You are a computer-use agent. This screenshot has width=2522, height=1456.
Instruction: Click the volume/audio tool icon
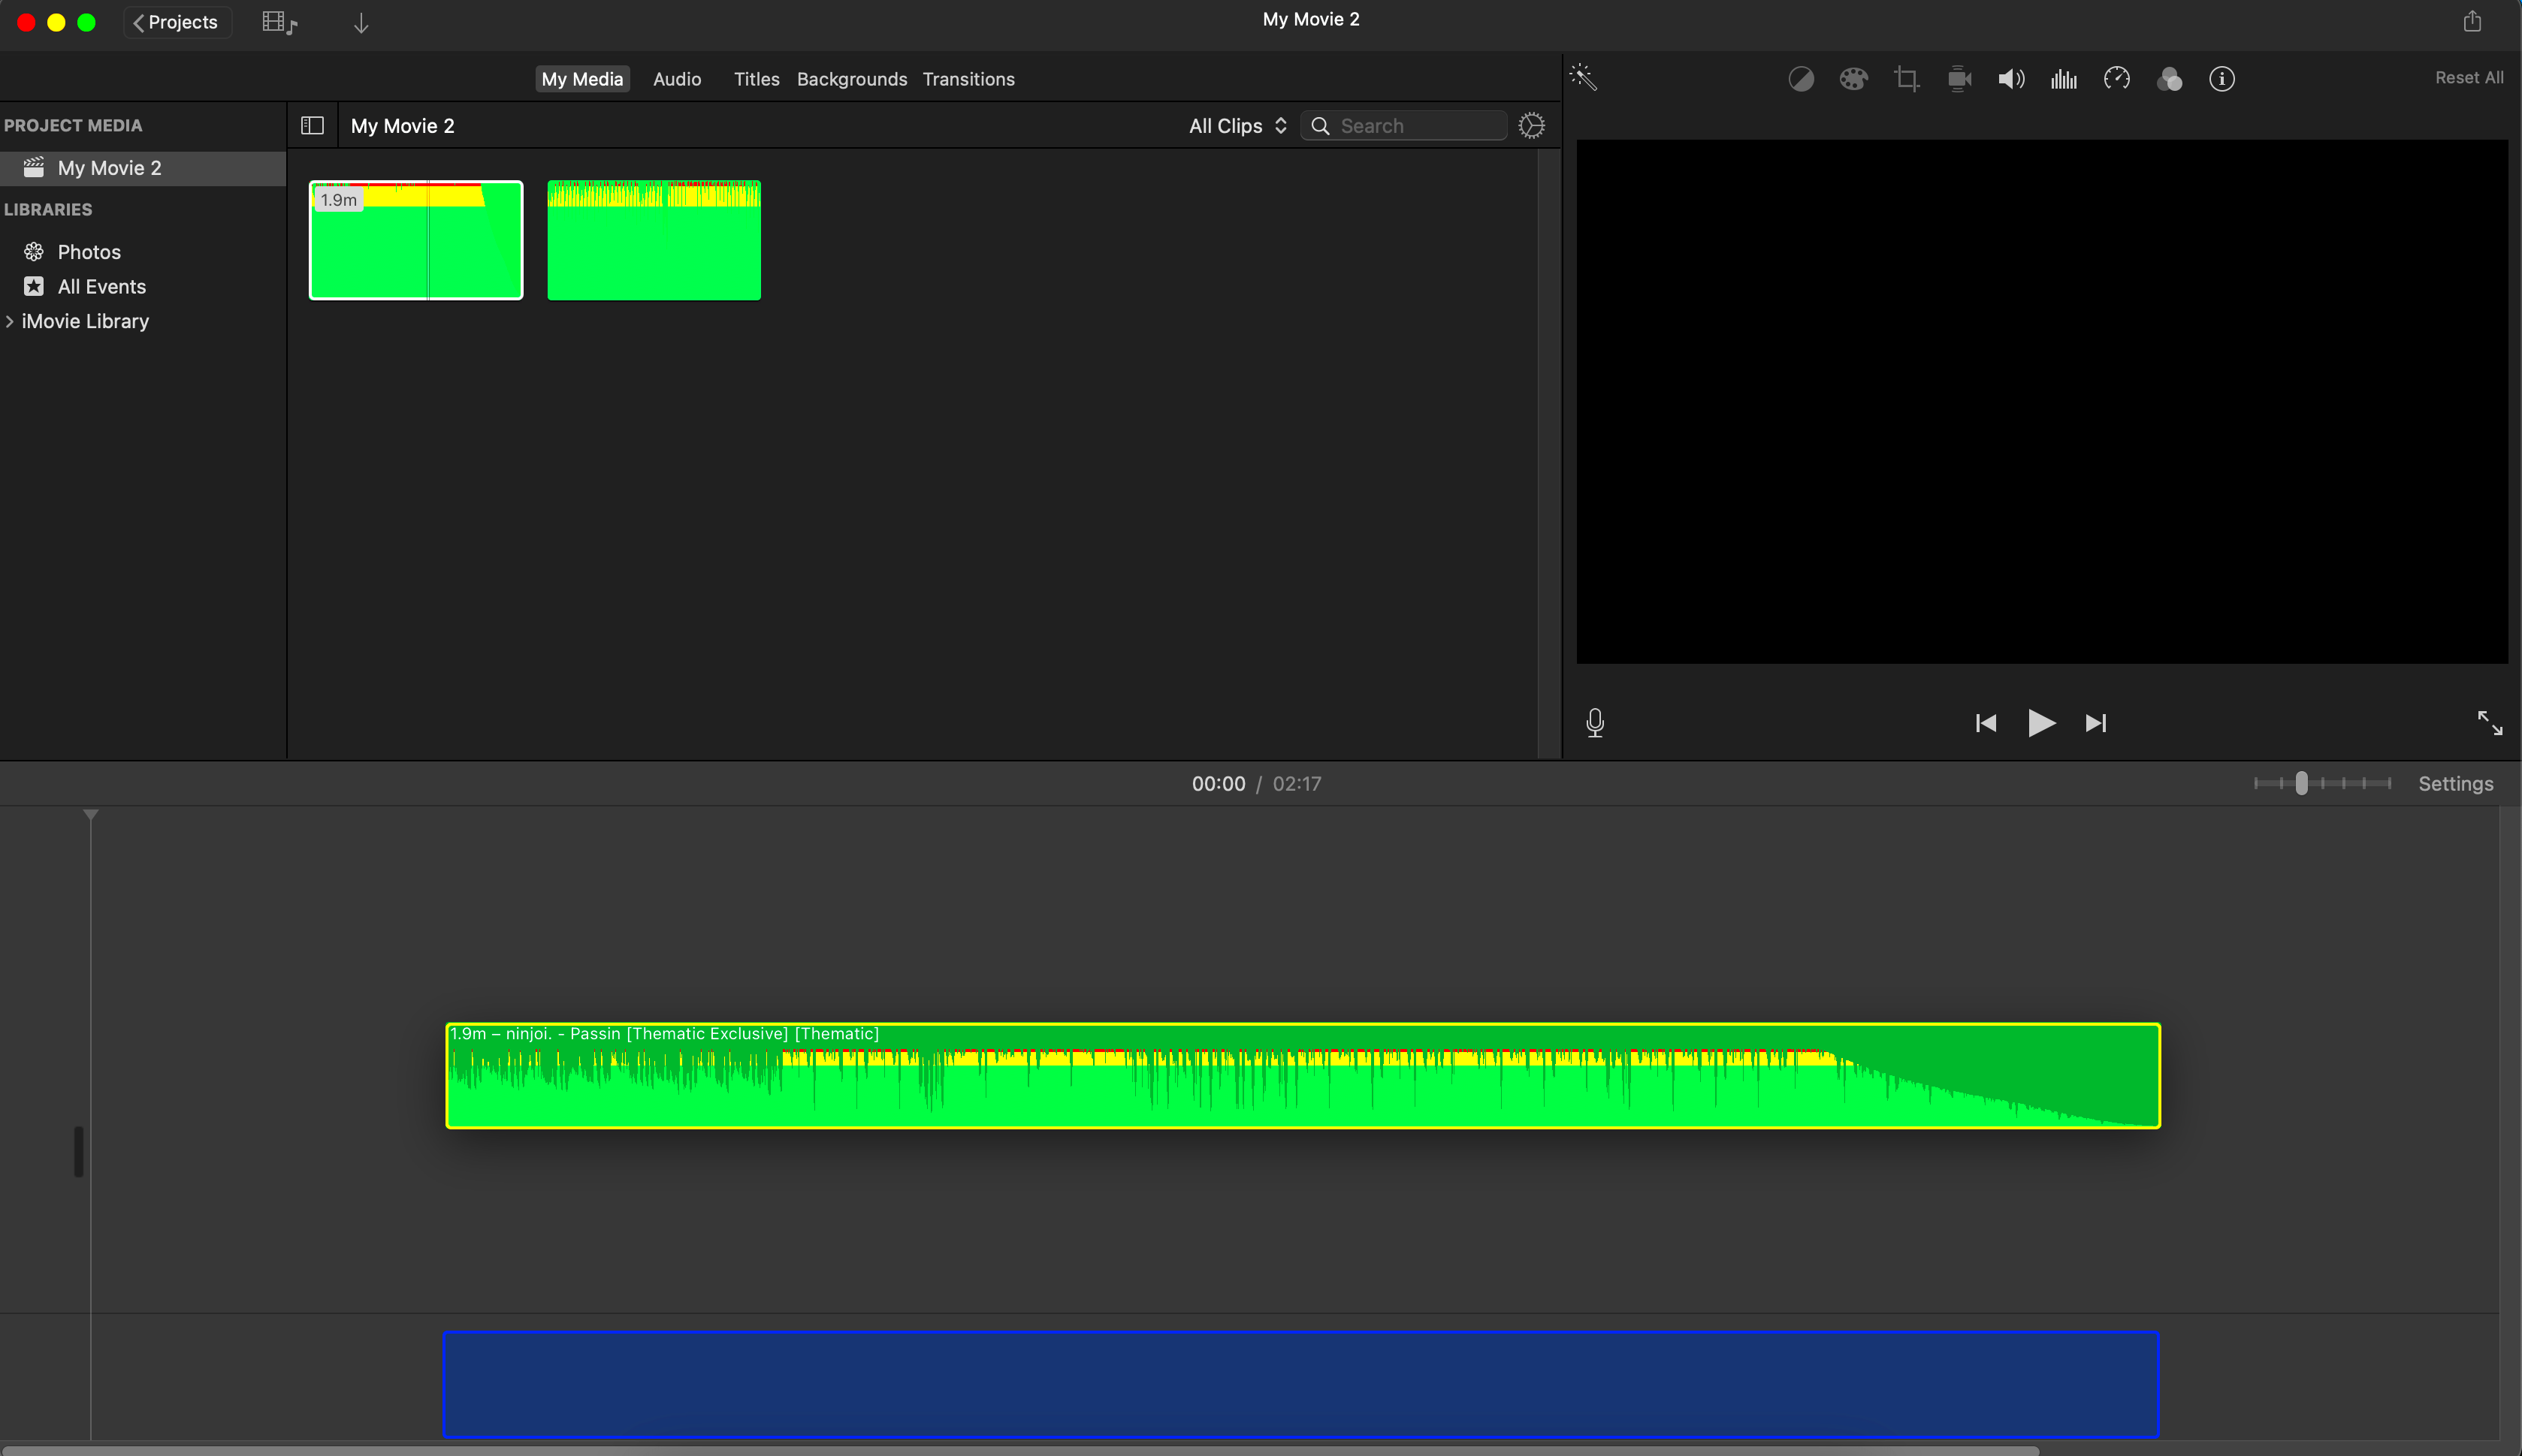2010,78
